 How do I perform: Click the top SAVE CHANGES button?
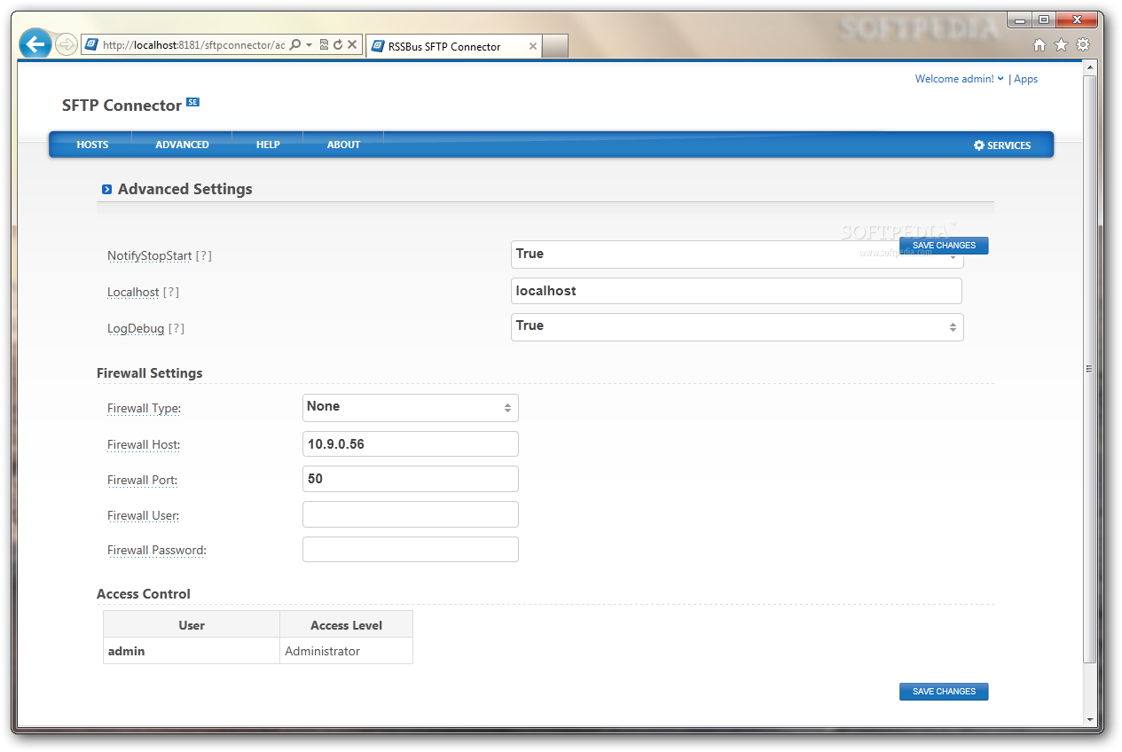click(944, 246)
